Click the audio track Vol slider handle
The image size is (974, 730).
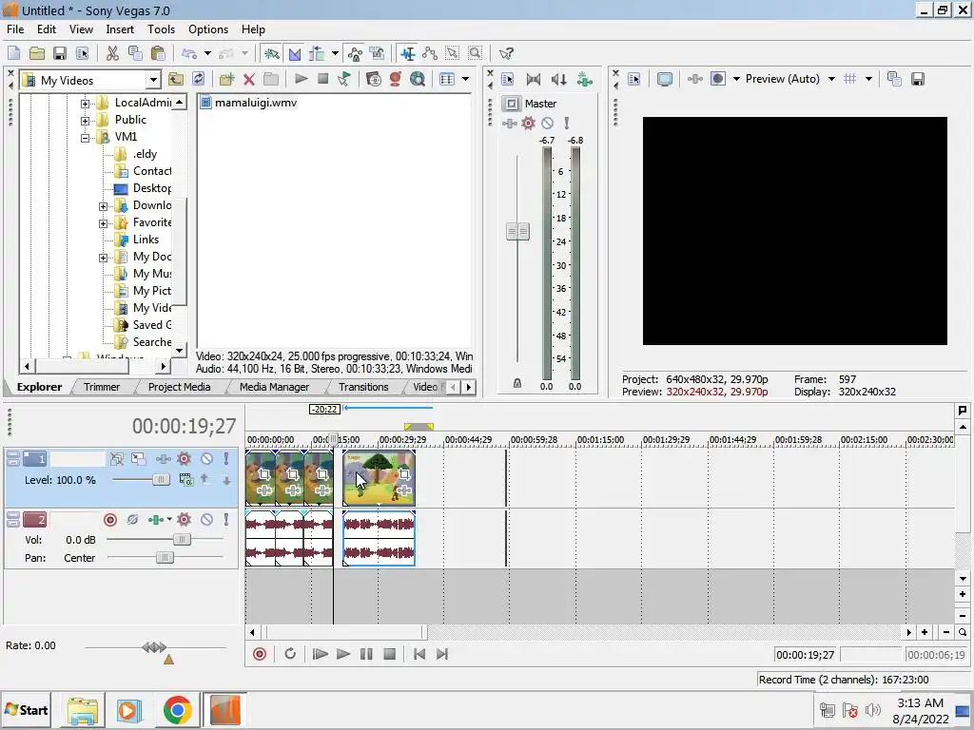coord(182,540)
